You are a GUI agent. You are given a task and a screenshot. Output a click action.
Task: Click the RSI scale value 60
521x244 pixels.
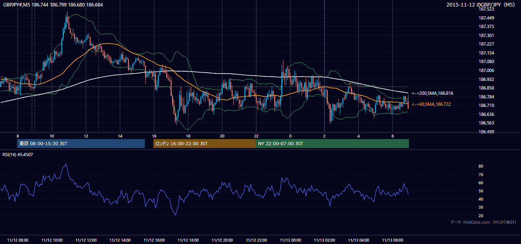(x=481, y=183)
